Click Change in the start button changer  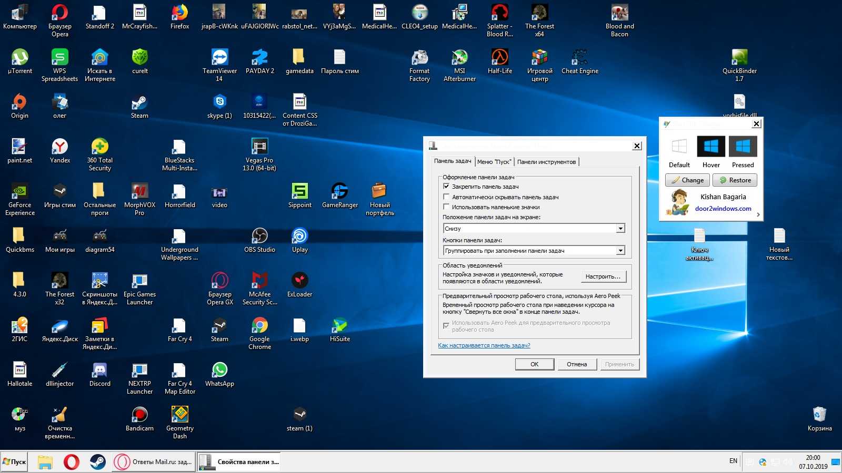pyautogui.click(x=687, y=180)
